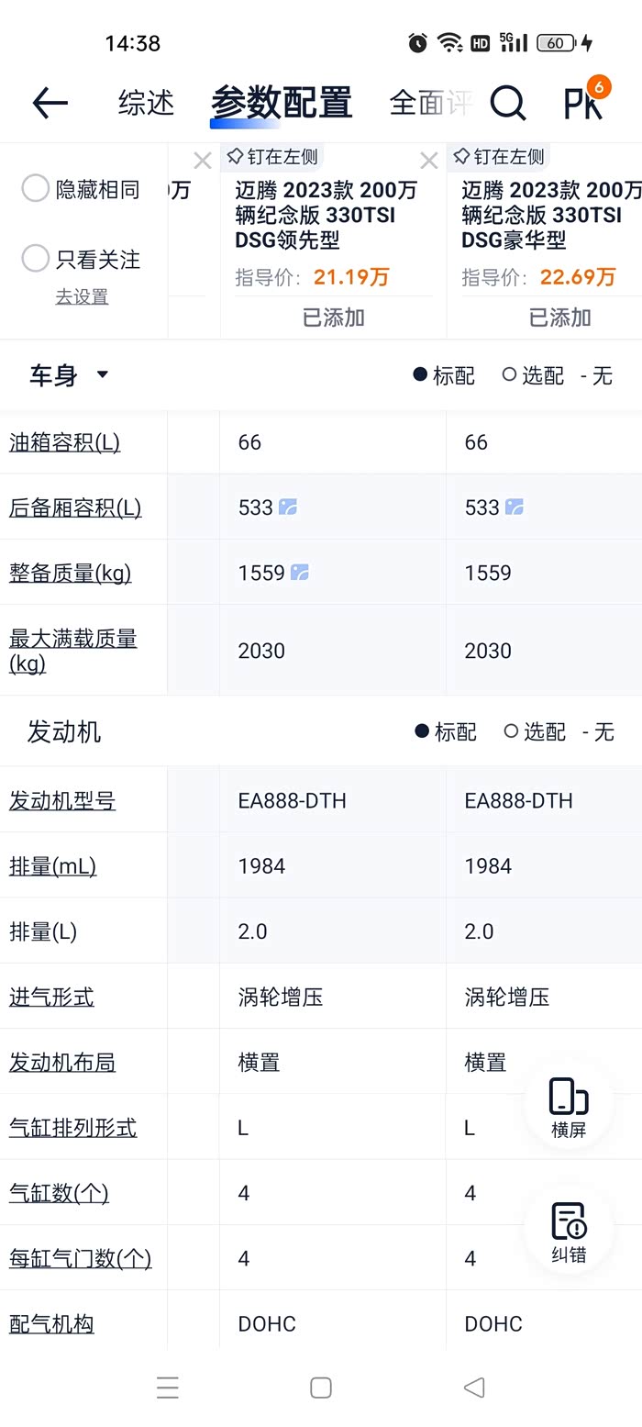
Task: Remove the 330TSI DSG领先型 column
Action: 428,162
